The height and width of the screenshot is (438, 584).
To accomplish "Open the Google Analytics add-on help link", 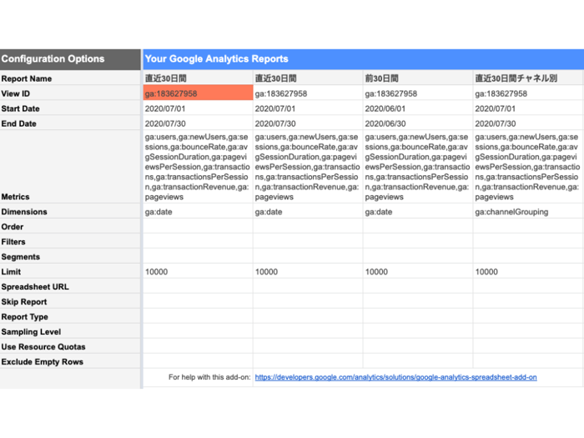I will tap(395, 377).
